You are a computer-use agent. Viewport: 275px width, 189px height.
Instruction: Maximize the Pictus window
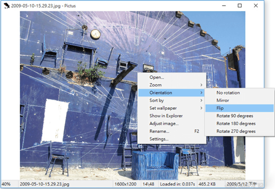coord(240,5)
